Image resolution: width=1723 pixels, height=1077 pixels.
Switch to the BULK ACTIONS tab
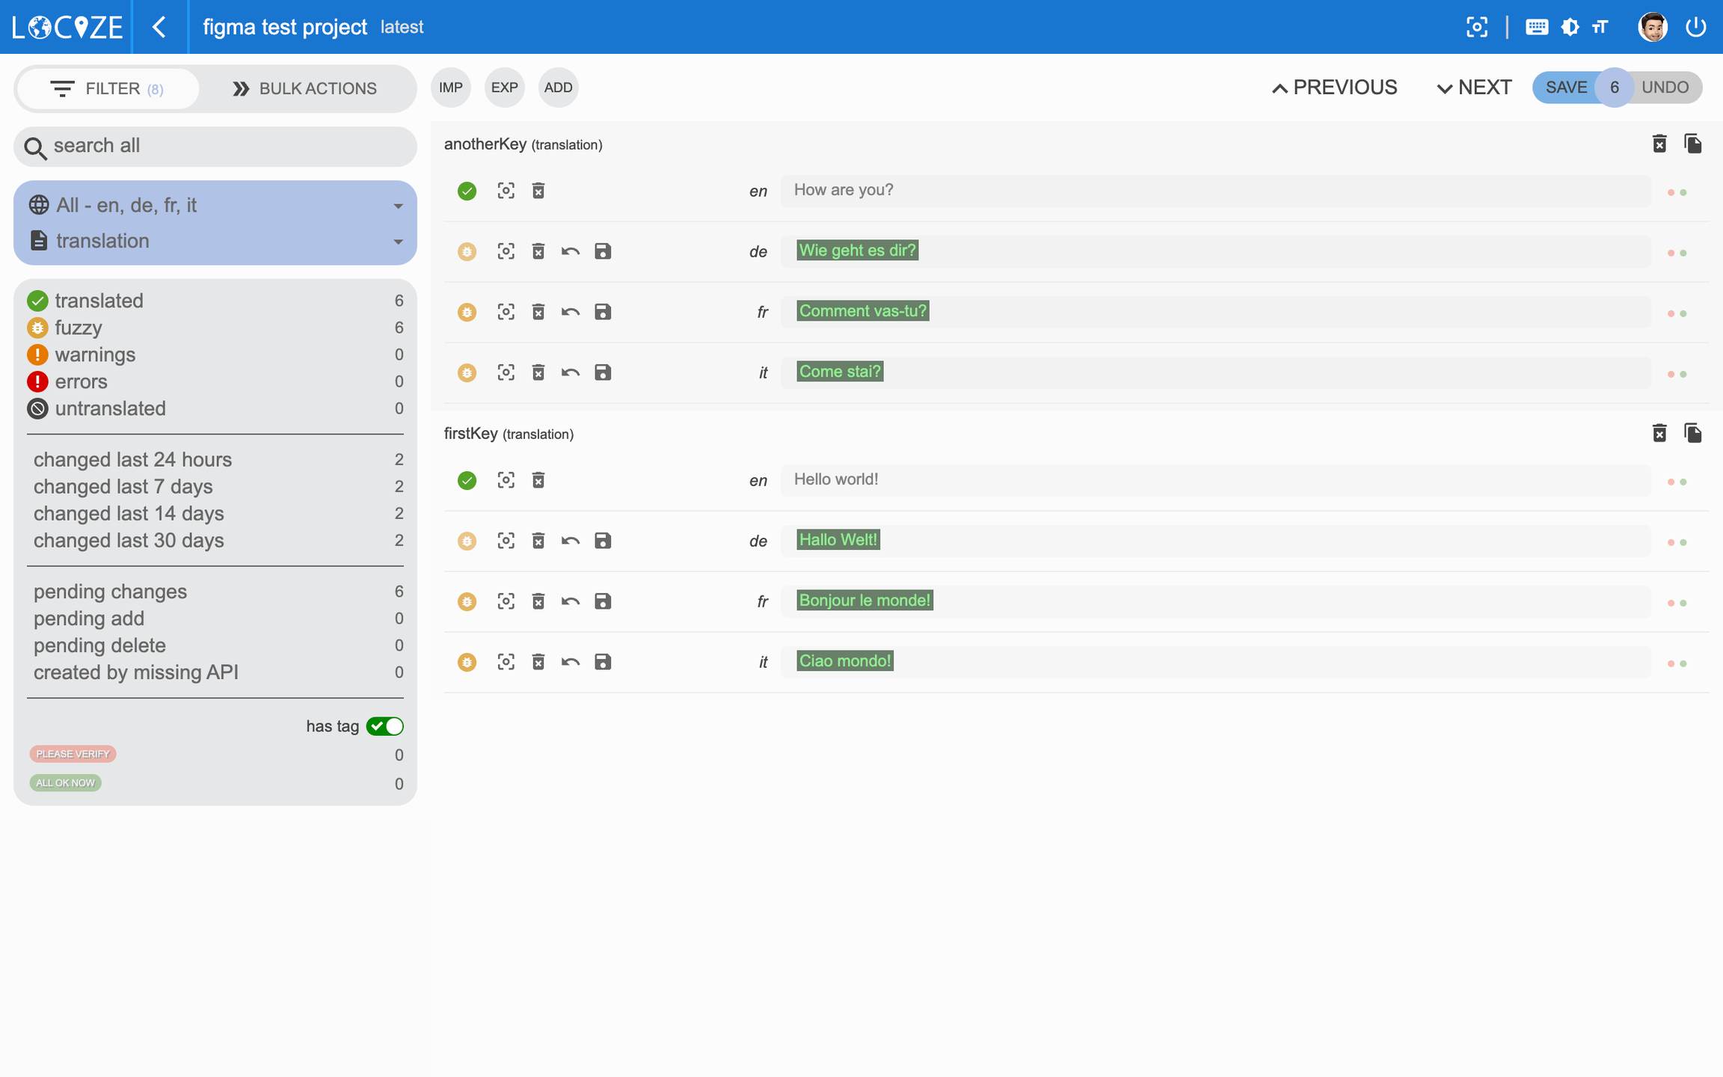coord(304,88)
